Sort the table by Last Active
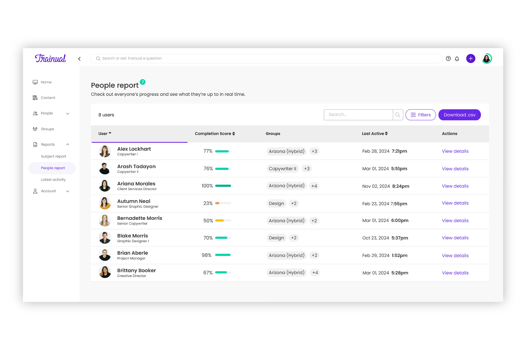This screenshot has height=350, width=526. 375,134
